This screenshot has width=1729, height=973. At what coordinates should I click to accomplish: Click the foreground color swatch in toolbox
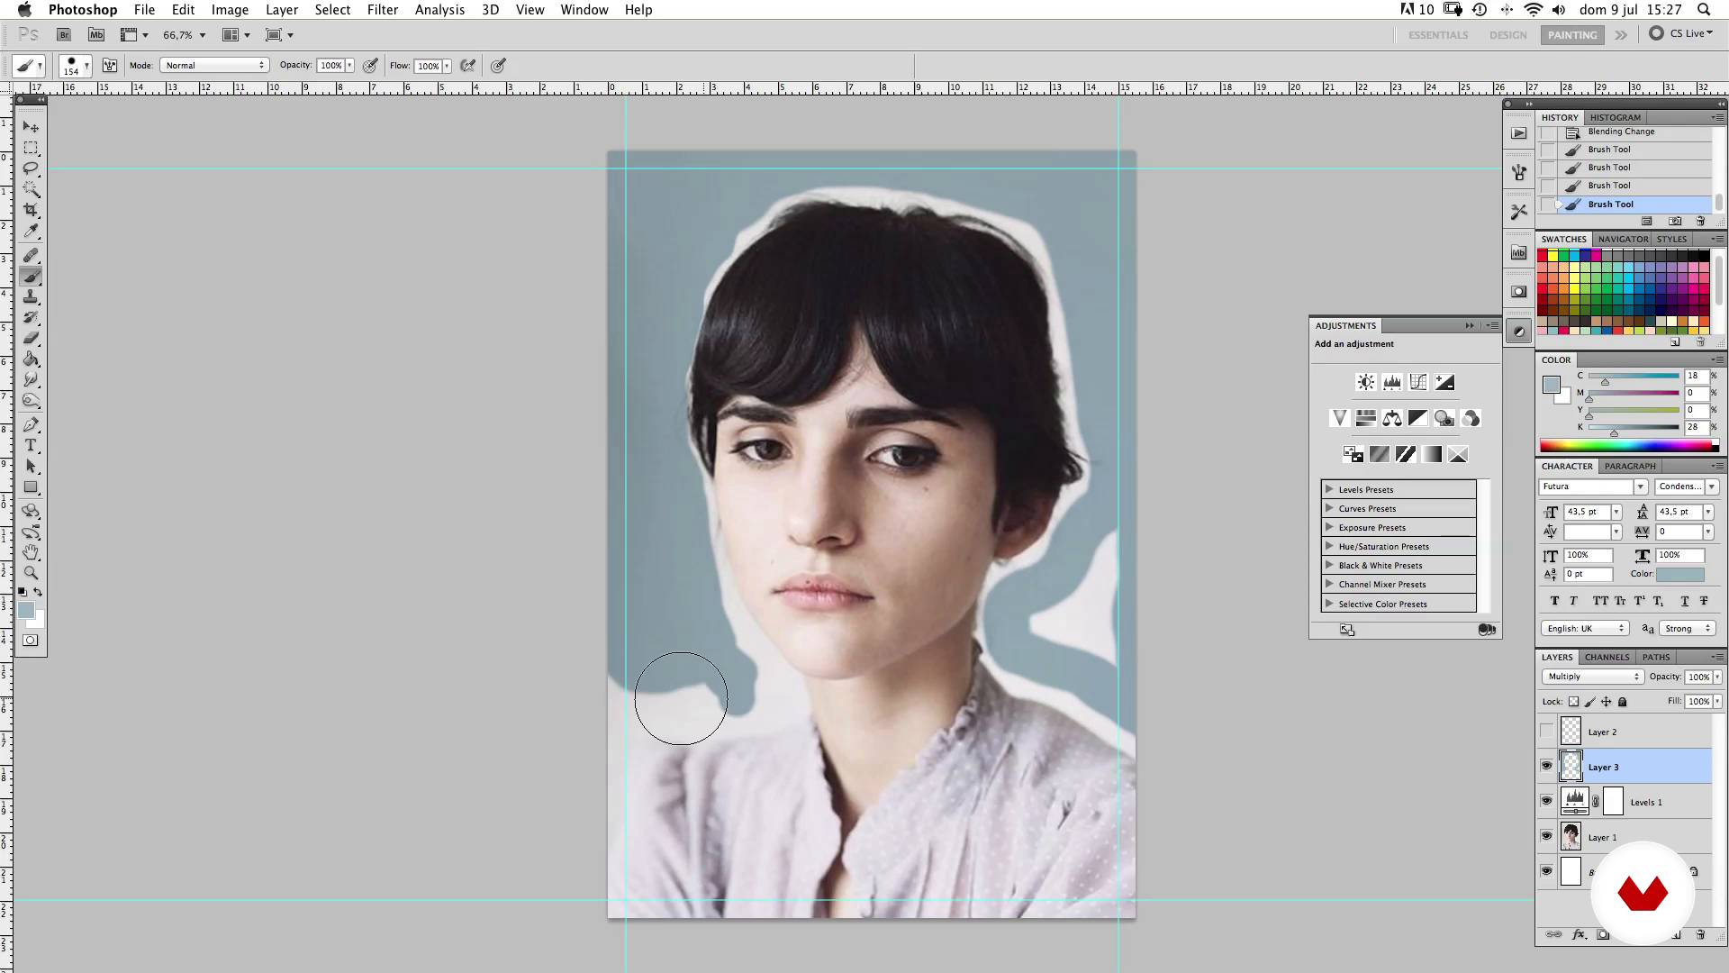[25, 611]
